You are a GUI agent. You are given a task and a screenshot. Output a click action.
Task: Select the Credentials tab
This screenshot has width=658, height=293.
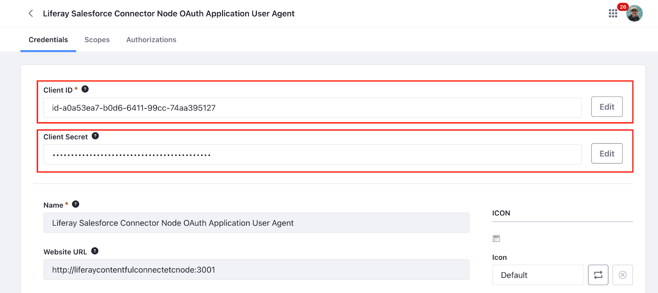point(48,40)
